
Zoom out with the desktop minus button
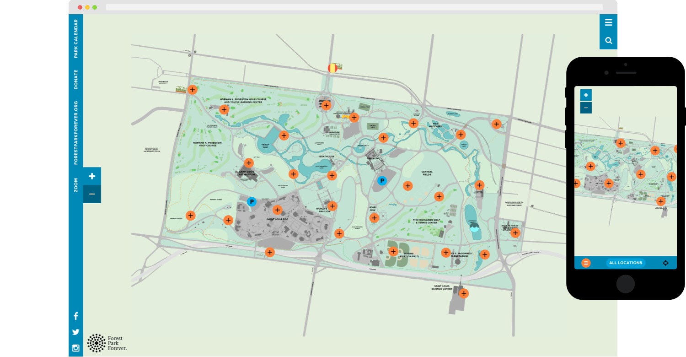click(x=92, y=194)
